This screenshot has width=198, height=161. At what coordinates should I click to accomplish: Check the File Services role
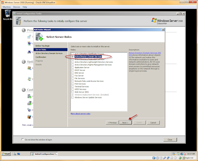[72, 78]
